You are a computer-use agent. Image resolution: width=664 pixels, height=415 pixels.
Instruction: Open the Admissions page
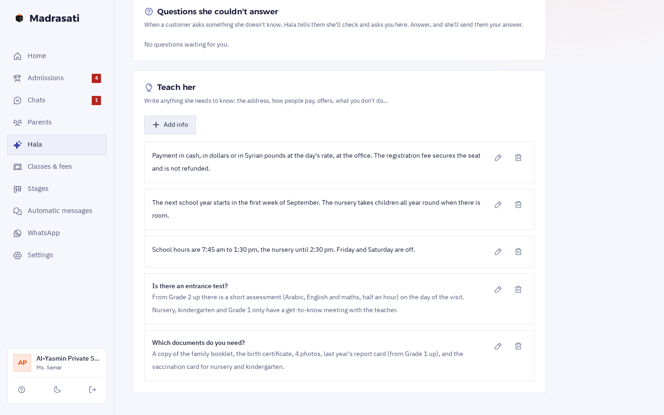(57, 78)
